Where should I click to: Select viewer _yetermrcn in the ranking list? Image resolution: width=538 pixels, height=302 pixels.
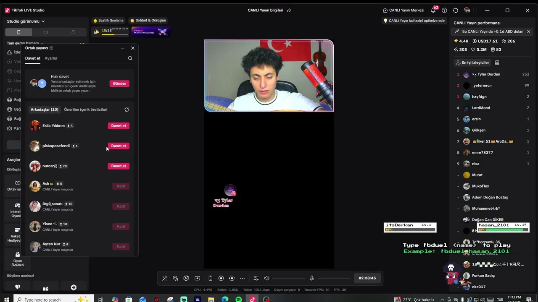[493, 86]
